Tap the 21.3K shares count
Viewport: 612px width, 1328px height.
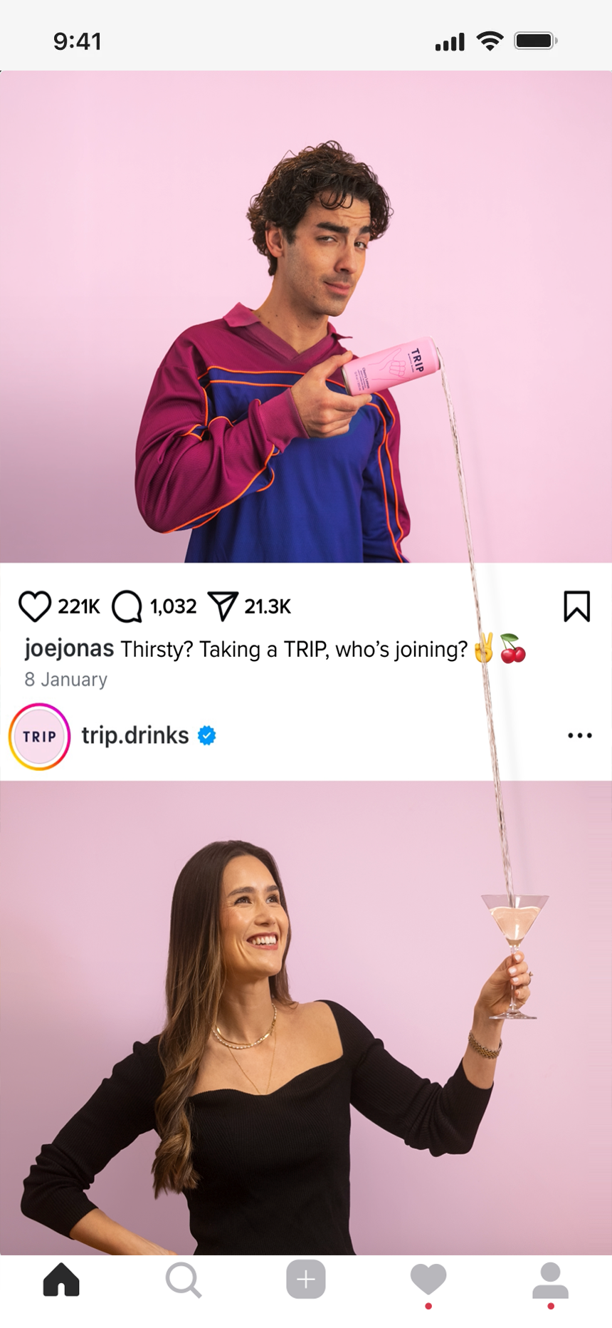point(268,606)
